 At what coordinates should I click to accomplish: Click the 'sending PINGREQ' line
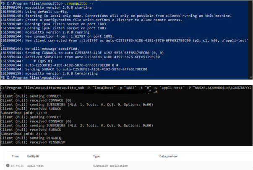[31, 138]
